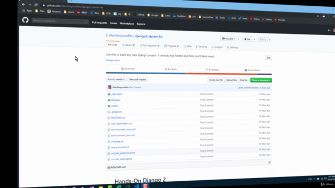Image resolution: width=335 pixels, height=188 pixels.
Task: Open the Insights tab
Action: (217, 47)
